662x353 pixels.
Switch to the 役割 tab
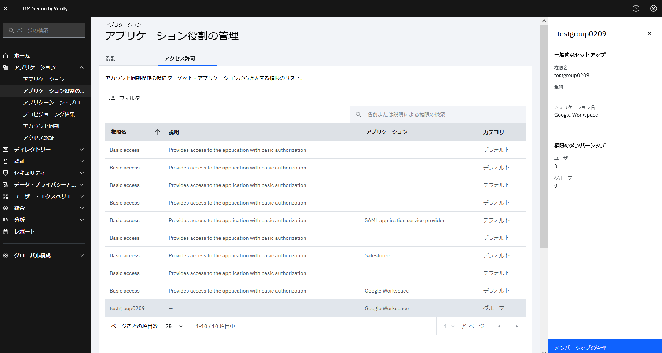click(x=129, y=59)
